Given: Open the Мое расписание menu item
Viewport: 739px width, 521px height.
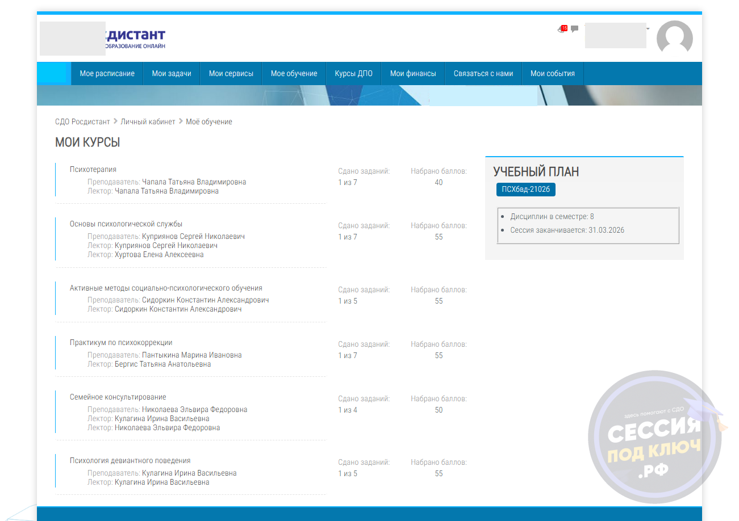Looking at the screenshot, I should point(107,73).
